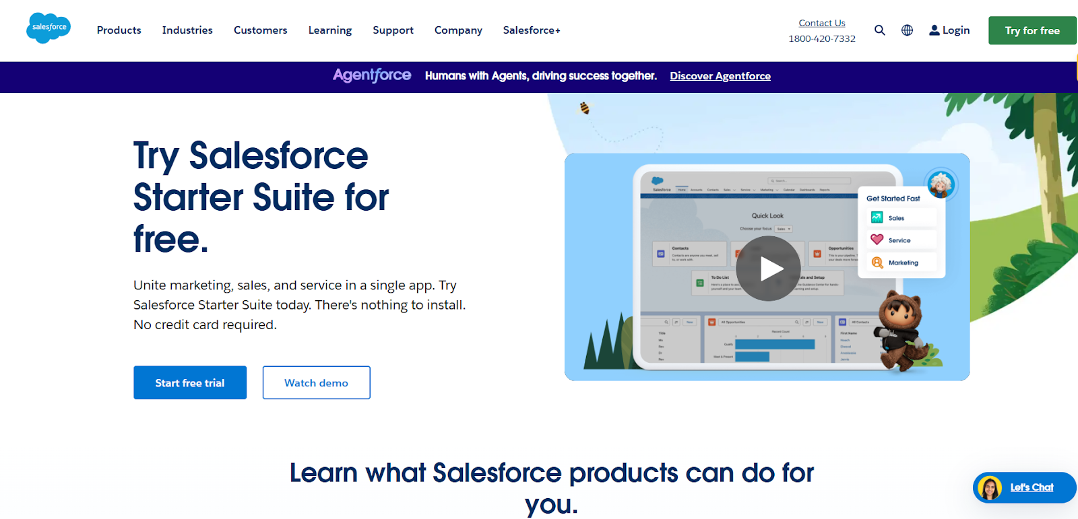Open the Learning menu
This screenshot has height=519, width=1078.
pos(330,30)
